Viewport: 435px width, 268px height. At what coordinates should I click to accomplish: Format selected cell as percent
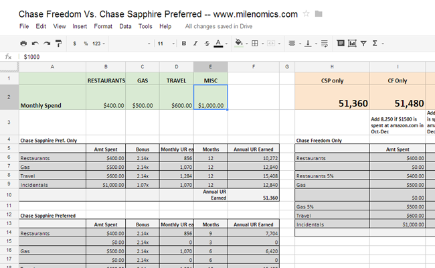point(86,44)
